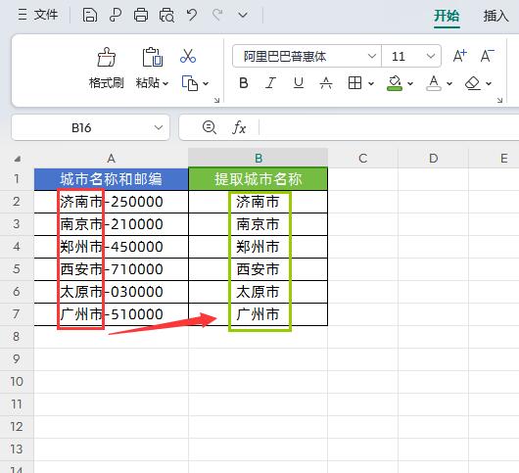Click the Print Preview icon
This screenshot has width=519, height=473.
166,16
